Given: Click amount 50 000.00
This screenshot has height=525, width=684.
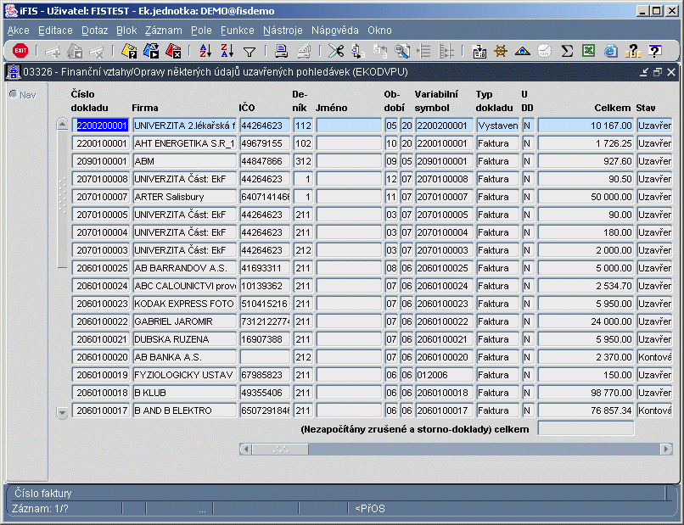Looking at the screenshot, I should click(x=586, y=197).
